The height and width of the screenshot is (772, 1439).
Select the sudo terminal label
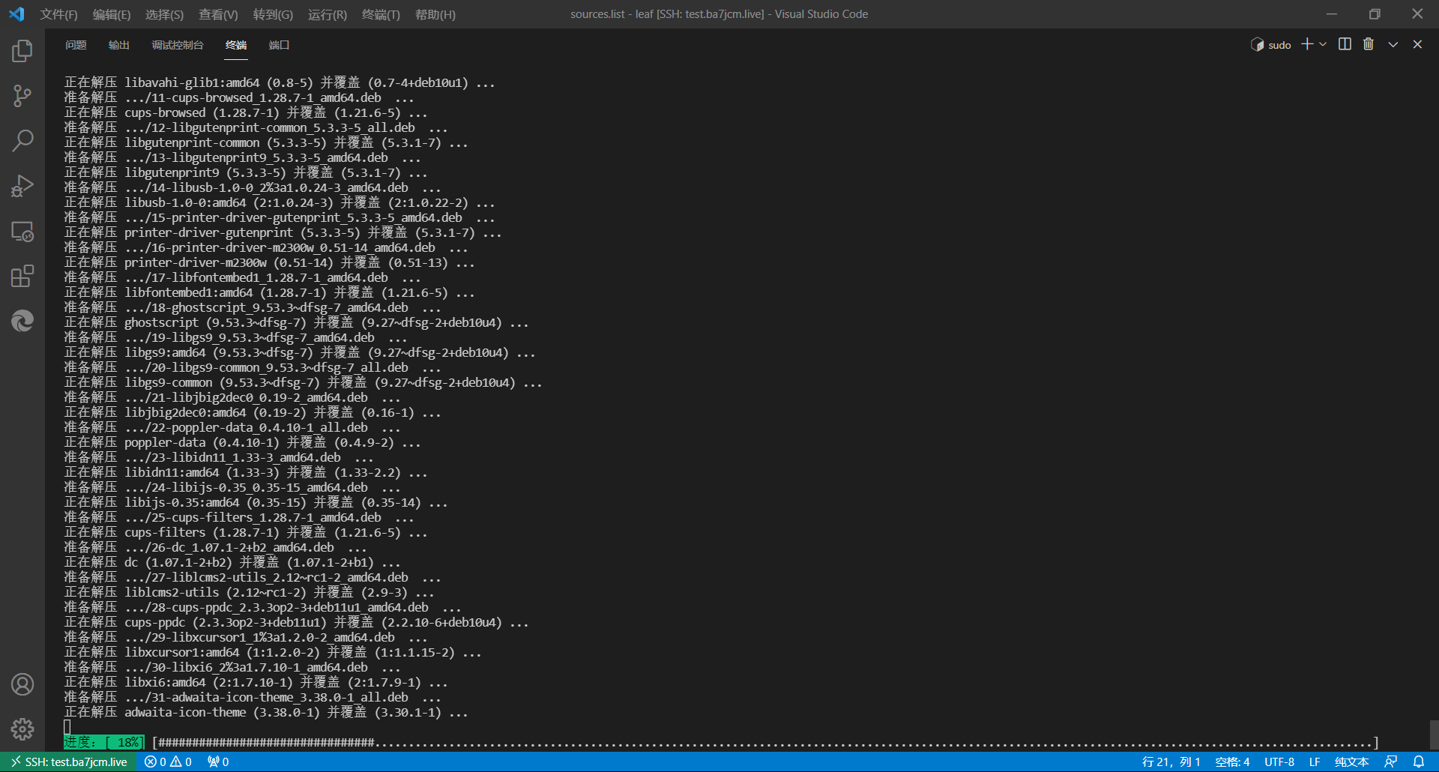[1271, 45]
